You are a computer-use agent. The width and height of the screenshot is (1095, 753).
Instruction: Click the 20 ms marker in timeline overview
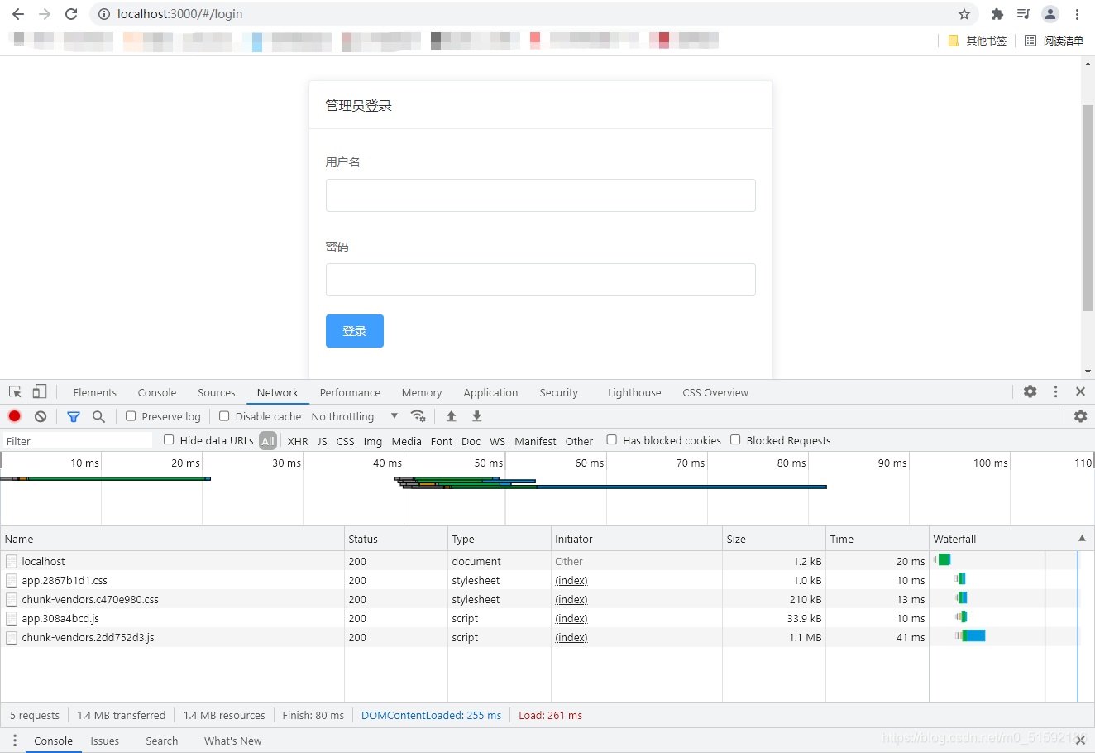(185, 463)
